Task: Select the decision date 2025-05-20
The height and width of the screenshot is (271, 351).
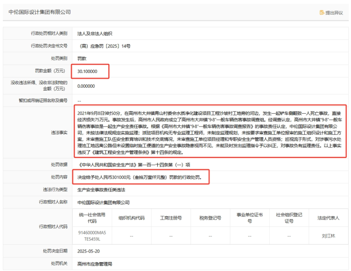Action: pos(88,251)
